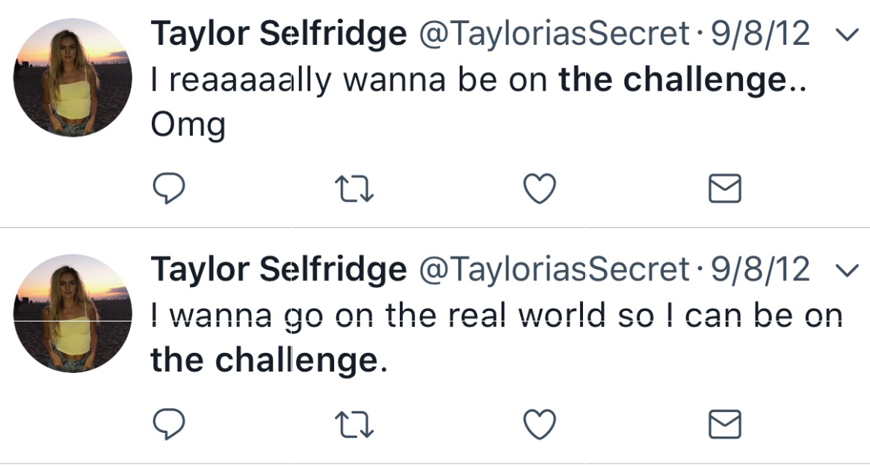Open 9/8/12 timestamp on first tweet
The image size is (870, 468).
pos(760,34)
